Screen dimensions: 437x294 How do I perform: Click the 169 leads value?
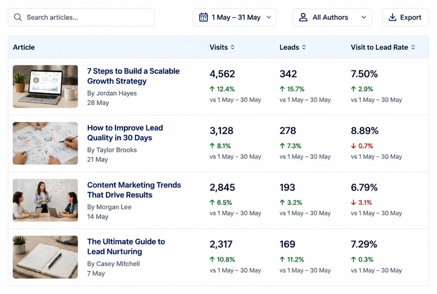click(287, 244)
